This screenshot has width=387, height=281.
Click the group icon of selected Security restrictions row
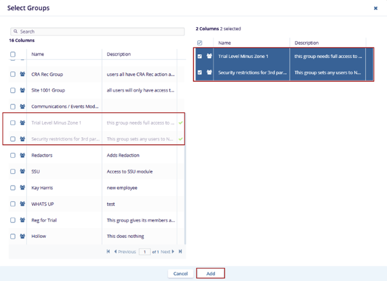point(209,73)
